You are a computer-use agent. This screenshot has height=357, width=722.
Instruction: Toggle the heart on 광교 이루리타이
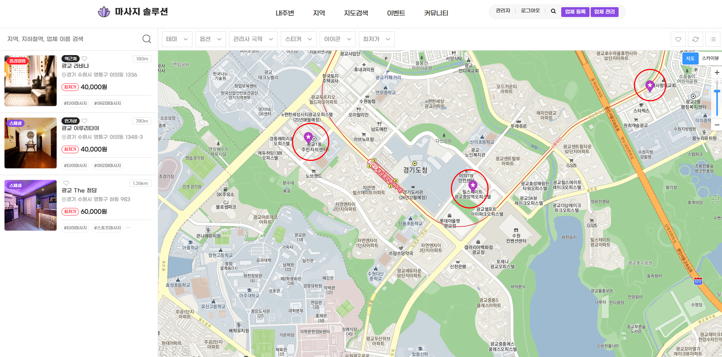click(x=85, y=121)
